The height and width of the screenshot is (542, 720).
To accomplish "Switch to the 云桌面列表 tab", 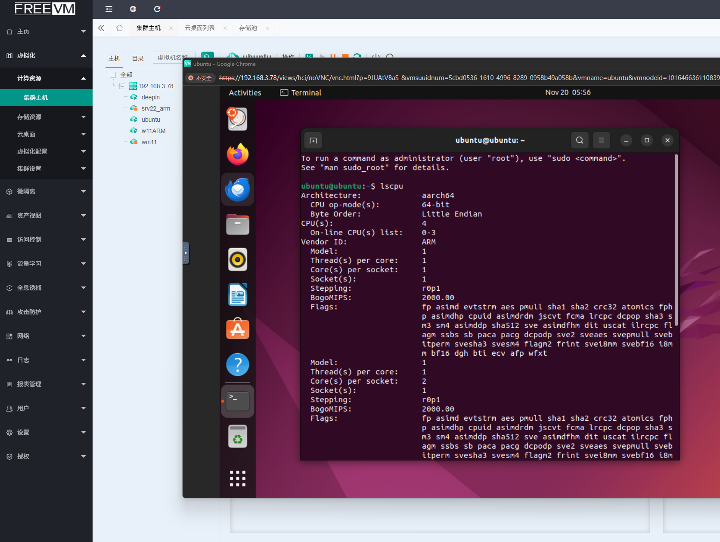I will click(x=200, y=28).
